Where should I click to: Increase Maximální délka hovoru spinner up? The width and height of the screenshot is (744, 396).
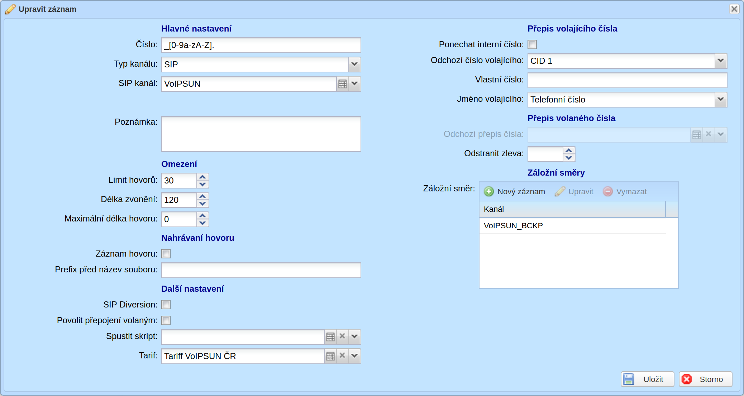[202, 216]
